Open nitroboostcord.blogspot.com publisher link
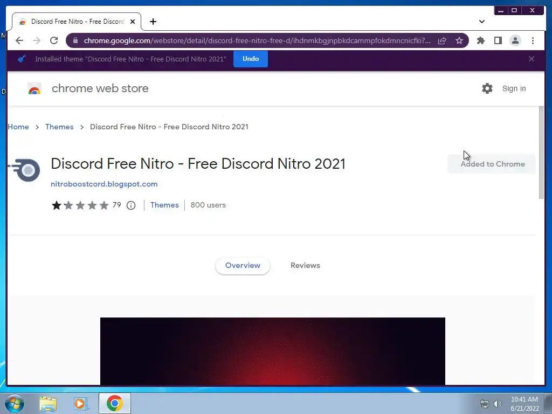The image size is (552, 414). 104,184
